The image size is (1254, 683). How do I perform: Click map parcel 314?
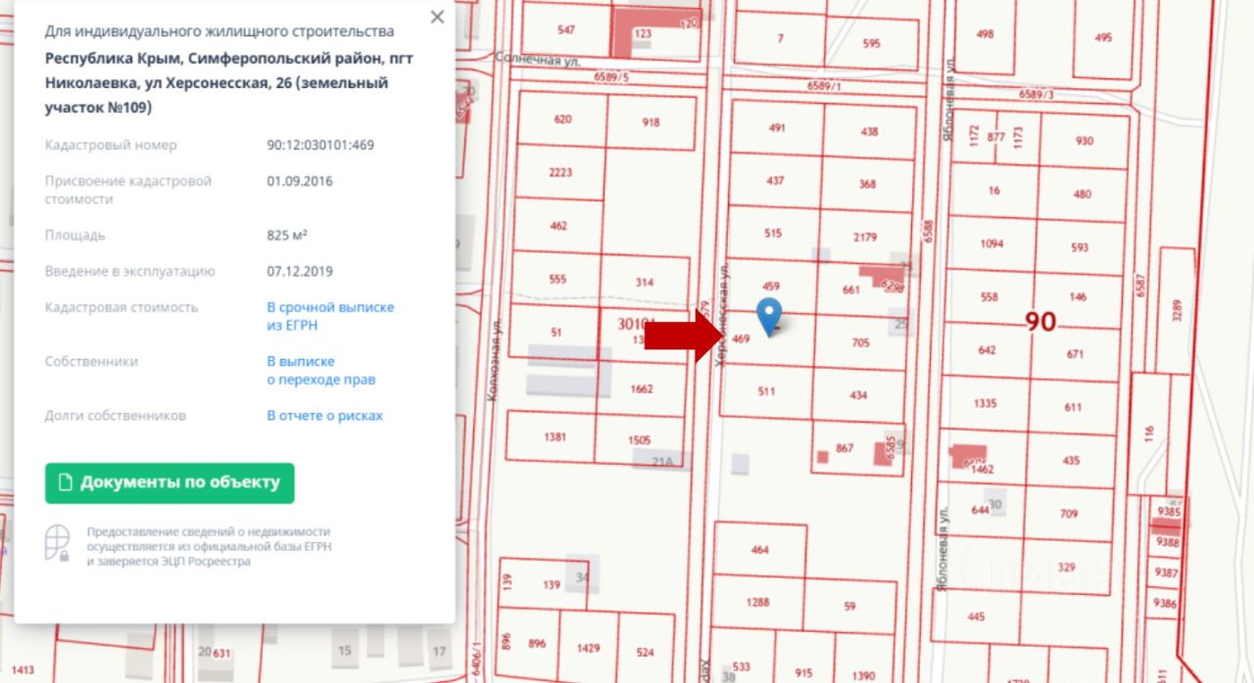point(644,283)
